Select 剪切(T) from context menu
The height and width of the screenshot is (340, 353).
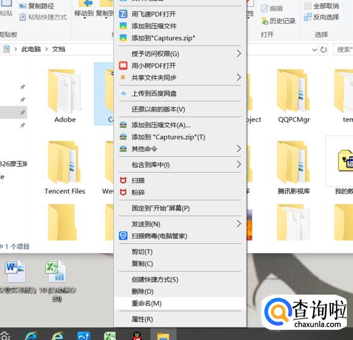coord(180,252)
